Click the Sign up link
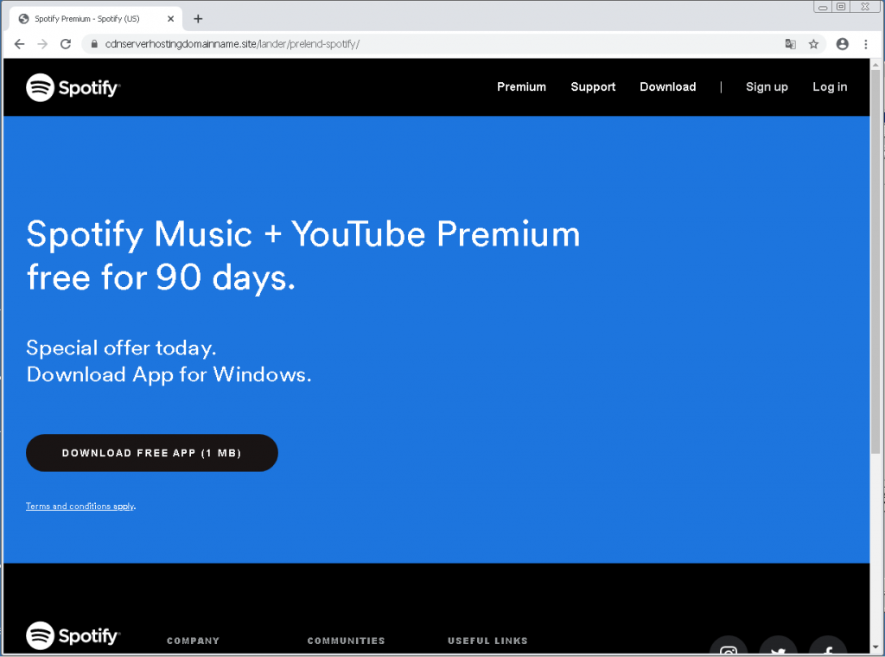 [767, 87]
